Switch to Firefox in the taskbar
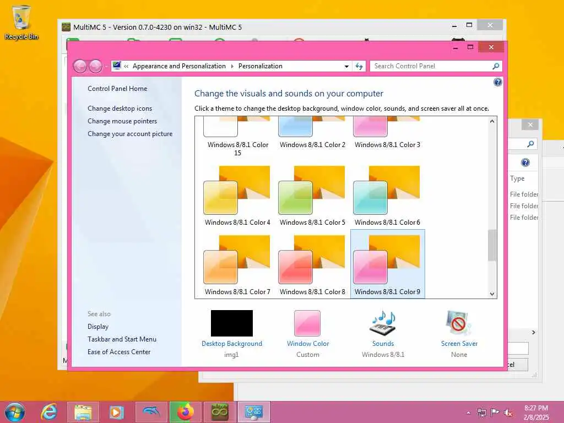The image size is (564, 423). tap(185, 412)
